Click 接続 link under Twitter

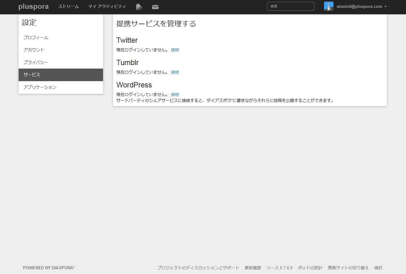coord(175,50)
